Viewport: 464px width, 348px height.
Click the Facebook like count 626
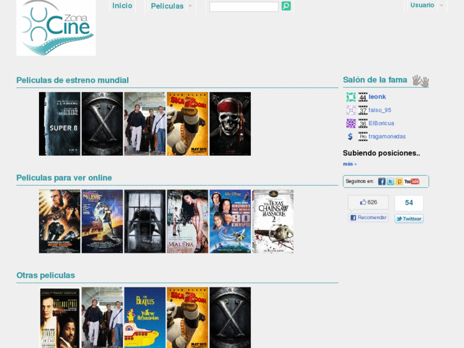click(x=368, y=202)
